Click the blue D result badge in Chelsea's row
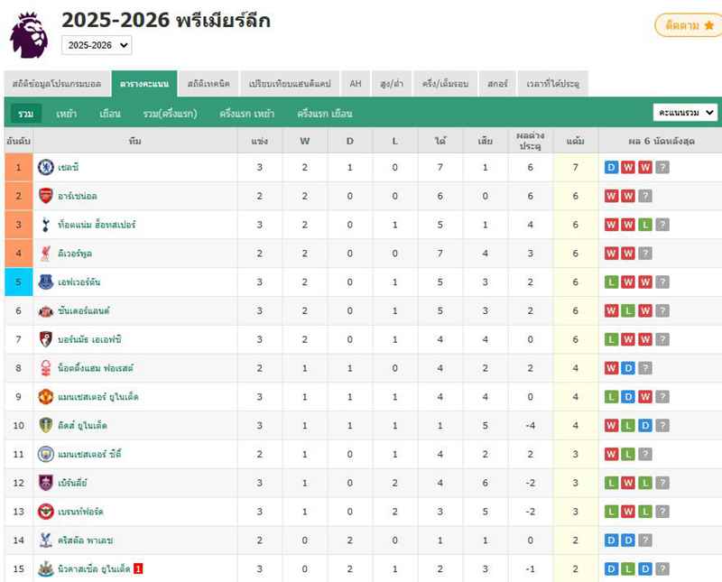 [x=611, y=167]
